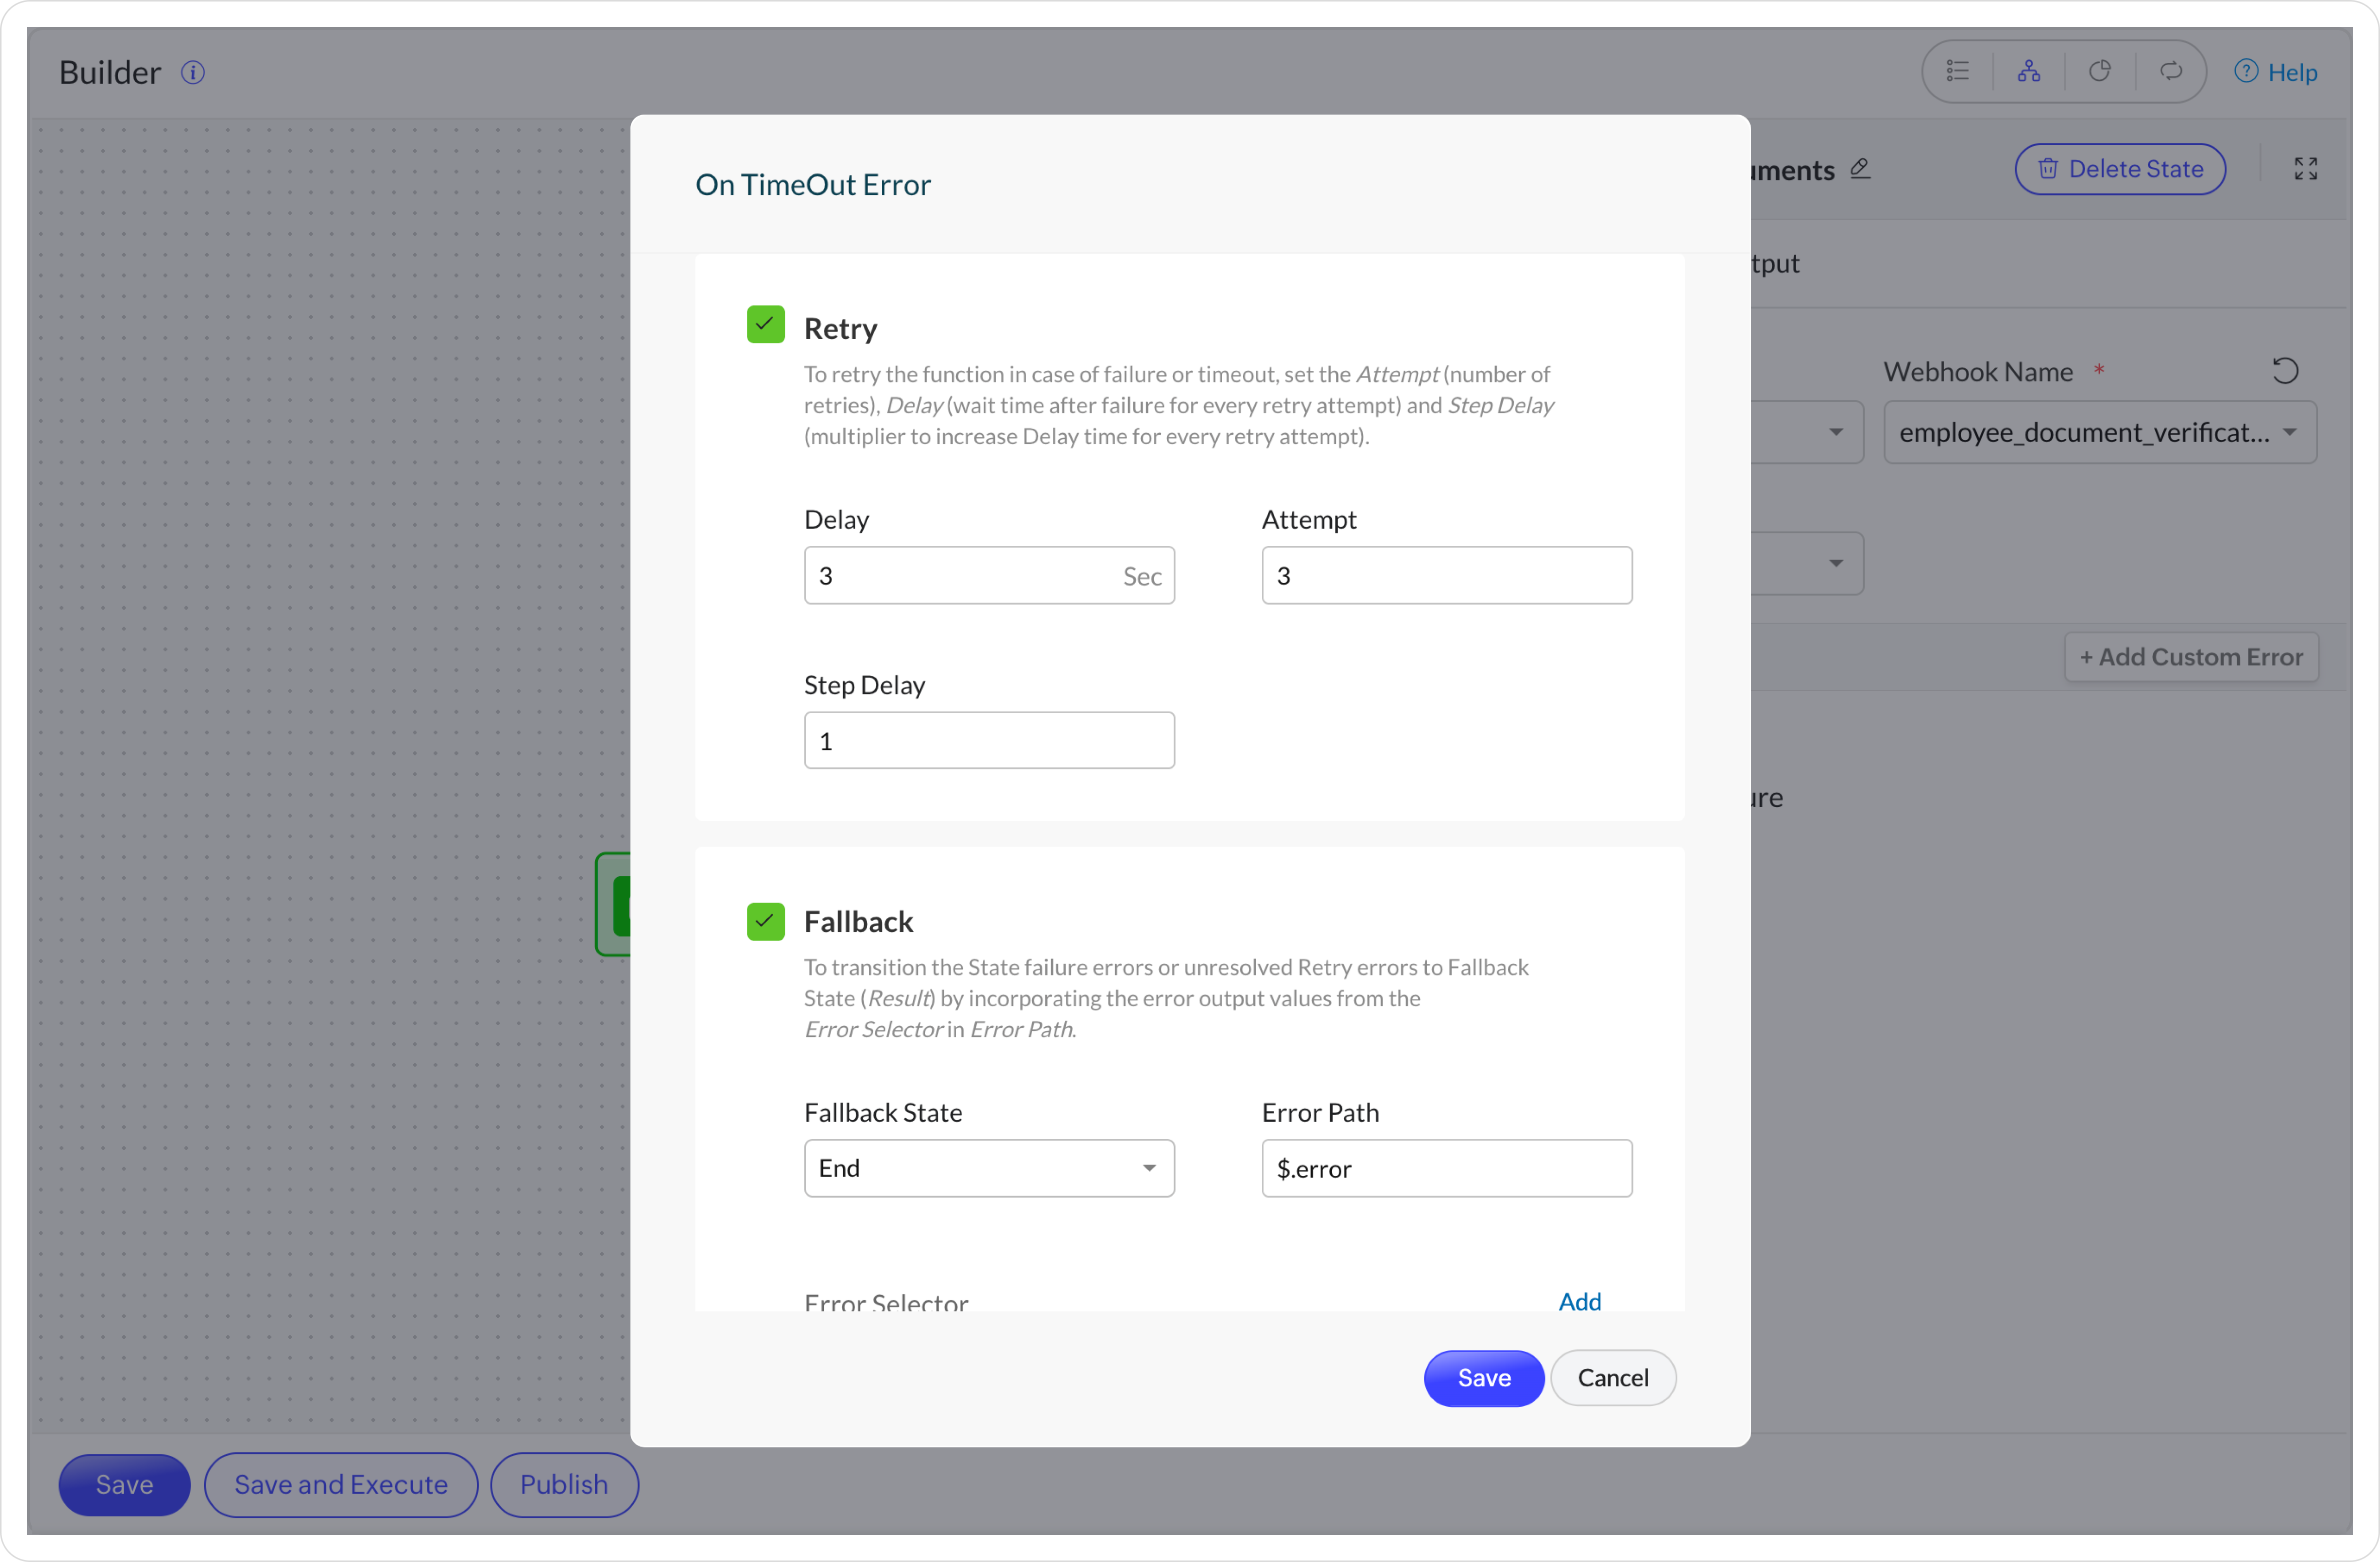This screenshot has width=2380, height=1562.
Task: Click the list view icon in top toolbar
Action: tap(1957, 71)
